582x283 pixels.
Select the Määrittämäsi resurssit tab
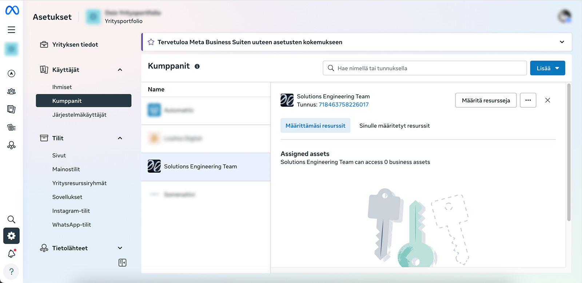[315, 126]
